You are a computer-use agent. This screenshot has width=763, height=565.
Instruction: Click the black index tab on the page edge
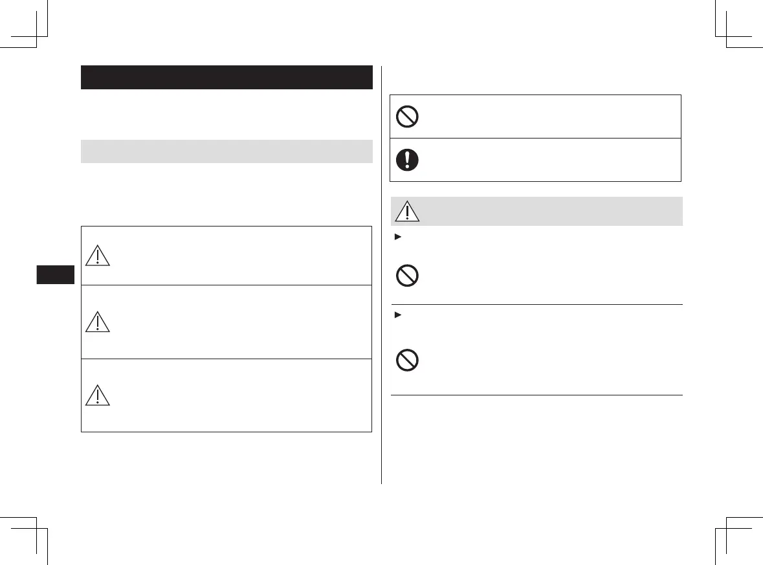55,274
